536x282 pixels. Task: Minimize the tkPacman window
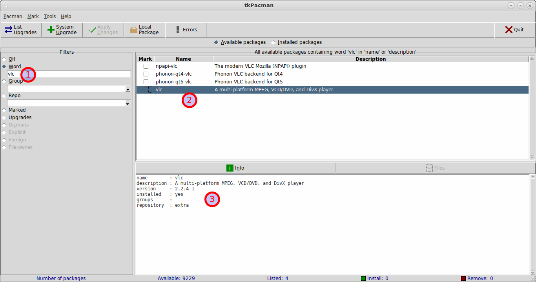coord(511,5)
